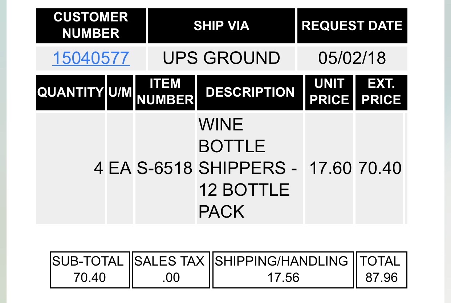
Task: Select the UPS GROUND cell
Action: tap(222, 58)
